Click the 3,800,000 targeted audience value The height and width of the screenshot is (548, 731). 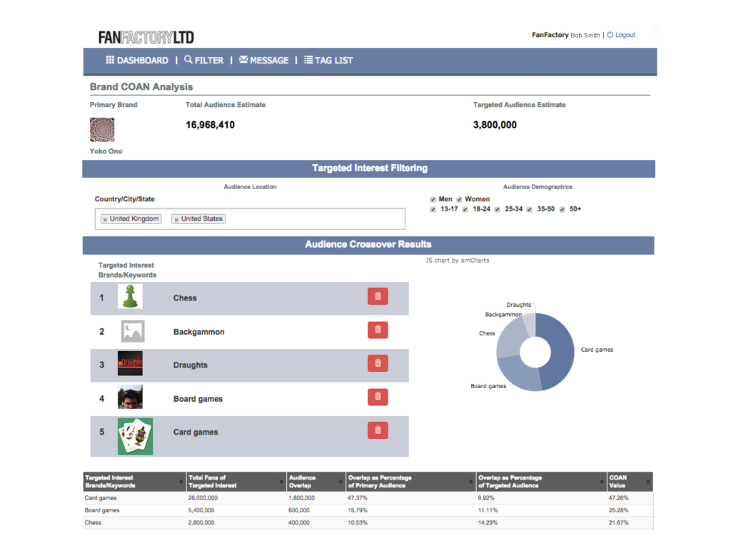(x=495, y=125)
